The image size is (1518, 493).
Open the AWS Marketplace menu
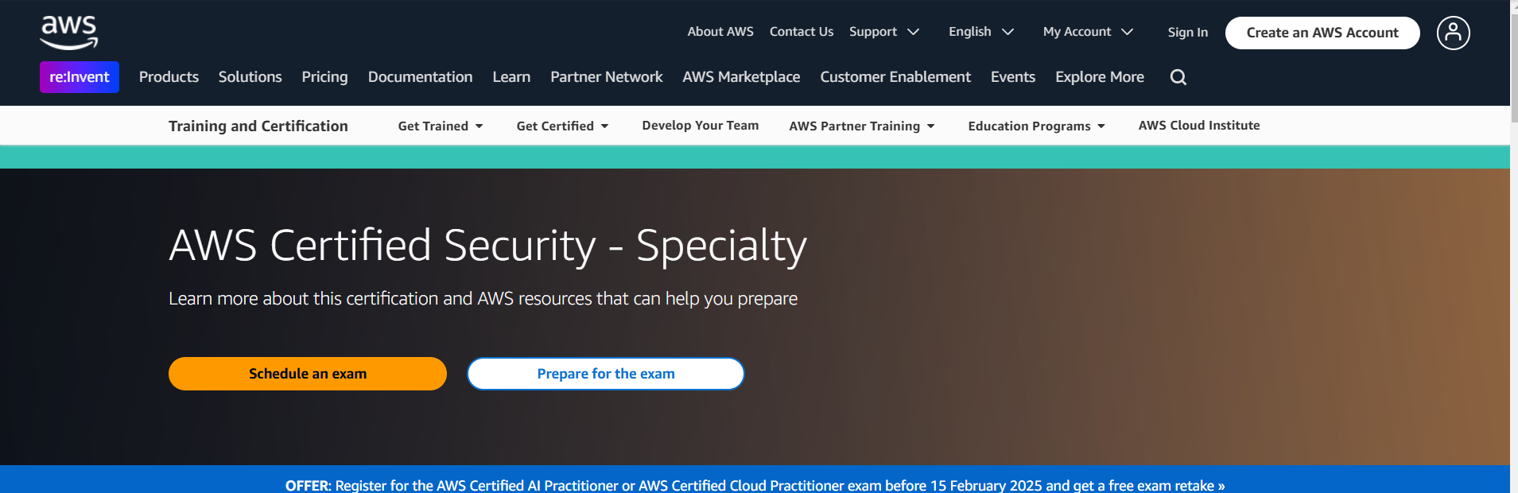(741, 77)
